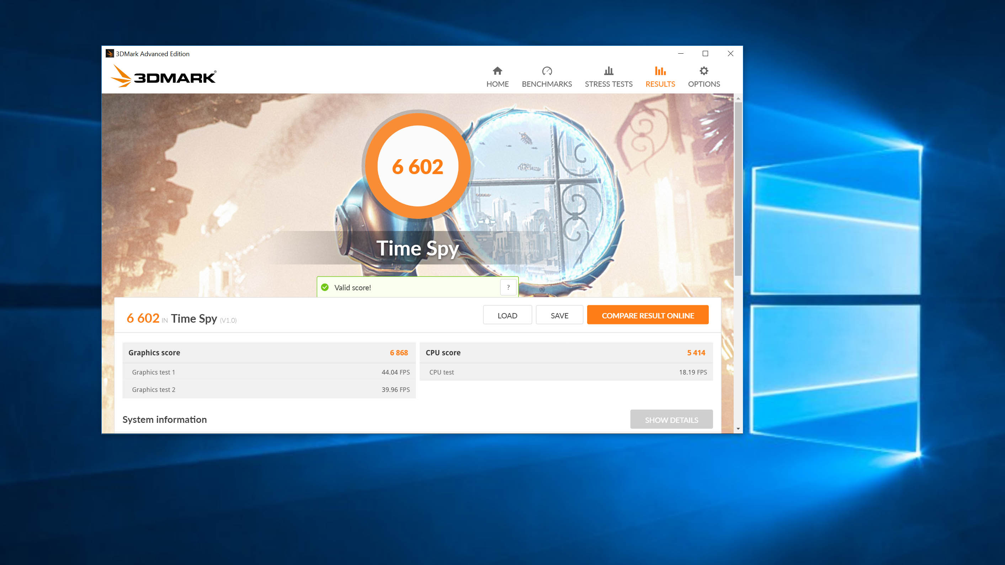Minimize the 3DMark window
Image resolution: width=1005 pixels, height=565 pixels.
(681, 53)
